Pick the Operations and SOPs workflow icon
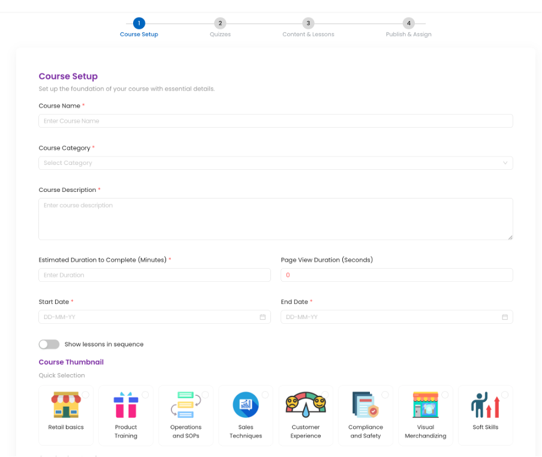Screen dimensions: 542x457 point(186,404)
